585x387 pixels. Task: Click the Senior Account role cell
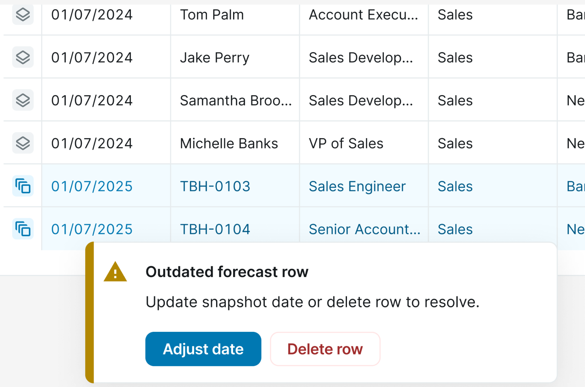coord(364,229)
